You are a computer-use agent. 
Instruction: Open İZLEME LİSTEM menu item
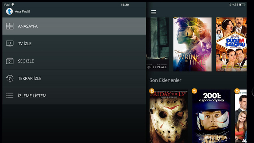coord(74,96)
